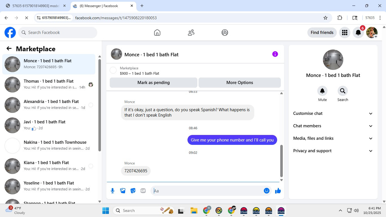Expand Chat members section
The image size is (386, 217).
pyautogui.click(x=333, y=126)
